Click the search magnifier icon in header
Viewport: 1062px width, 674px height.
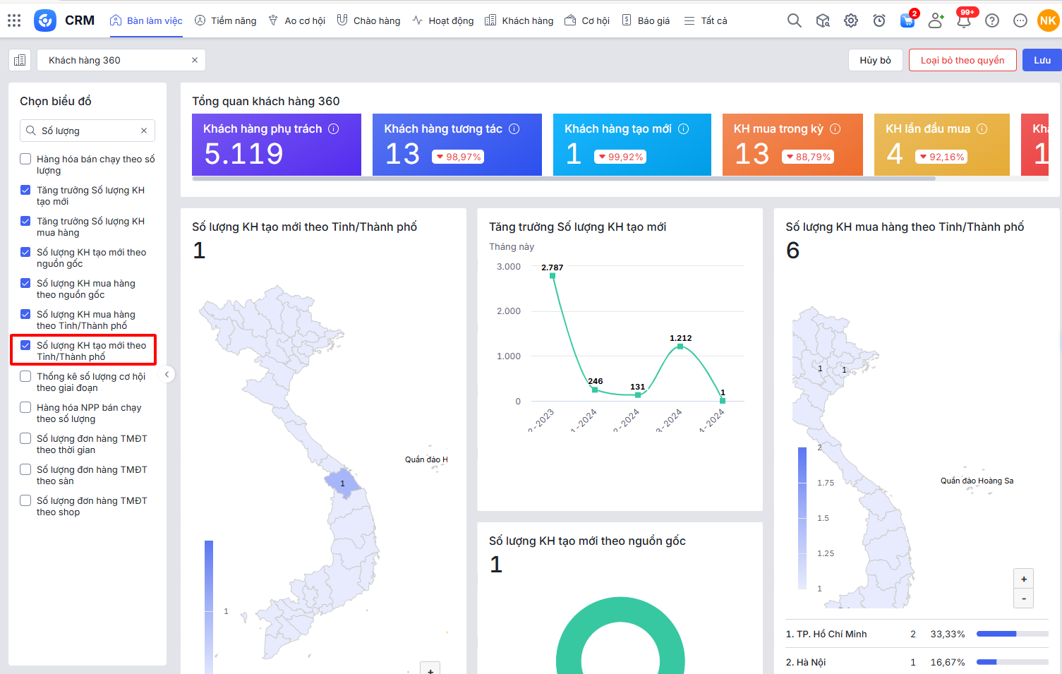point(795,20)
